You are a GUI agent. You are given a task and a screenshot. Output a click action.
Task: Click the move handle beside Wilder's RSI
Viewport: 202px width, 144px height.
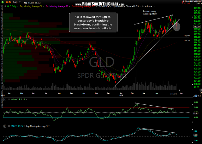pyautogui.click(x=9, y=99)
